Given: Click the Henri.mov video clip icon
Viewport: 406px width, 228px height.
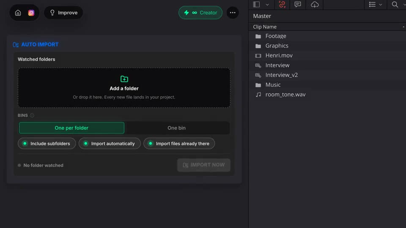Looking at the screenshot, I should tap(258, 56).
